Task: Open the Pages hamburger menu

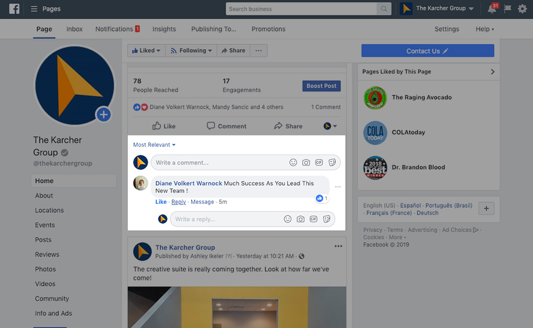Action: tap(34, 9)
